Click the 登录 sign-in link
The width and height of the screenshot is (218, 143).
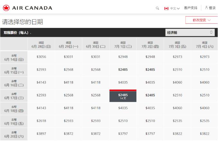pyautogui.click(x=212, y=8)
